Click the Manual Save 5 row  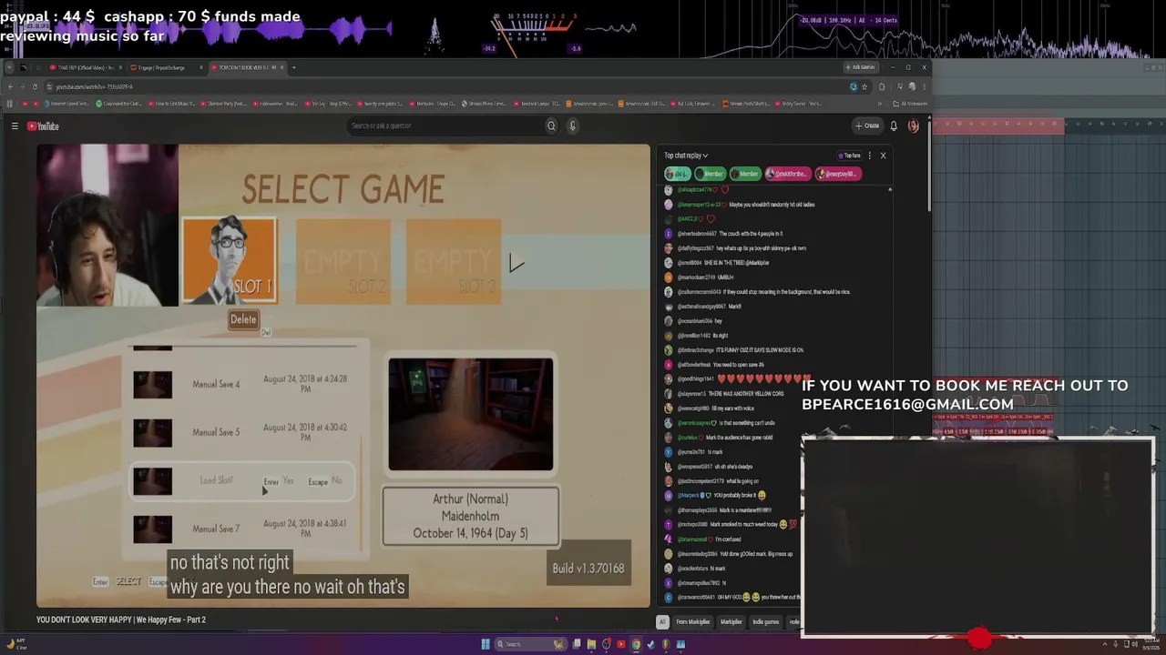pos(244,432)
